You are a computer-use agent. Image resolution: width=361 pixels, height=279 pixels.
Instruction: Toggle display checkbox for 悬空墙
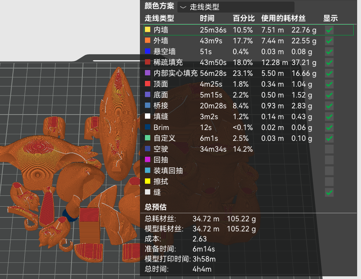329,51
